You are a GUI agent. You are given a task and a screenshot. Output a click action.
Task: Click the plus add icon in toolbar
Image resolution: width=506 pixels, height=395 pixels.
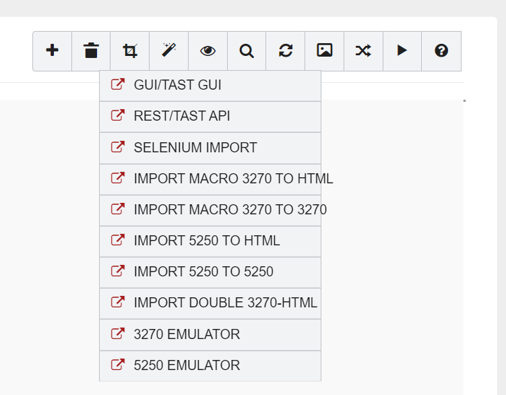tap(53, 51)
